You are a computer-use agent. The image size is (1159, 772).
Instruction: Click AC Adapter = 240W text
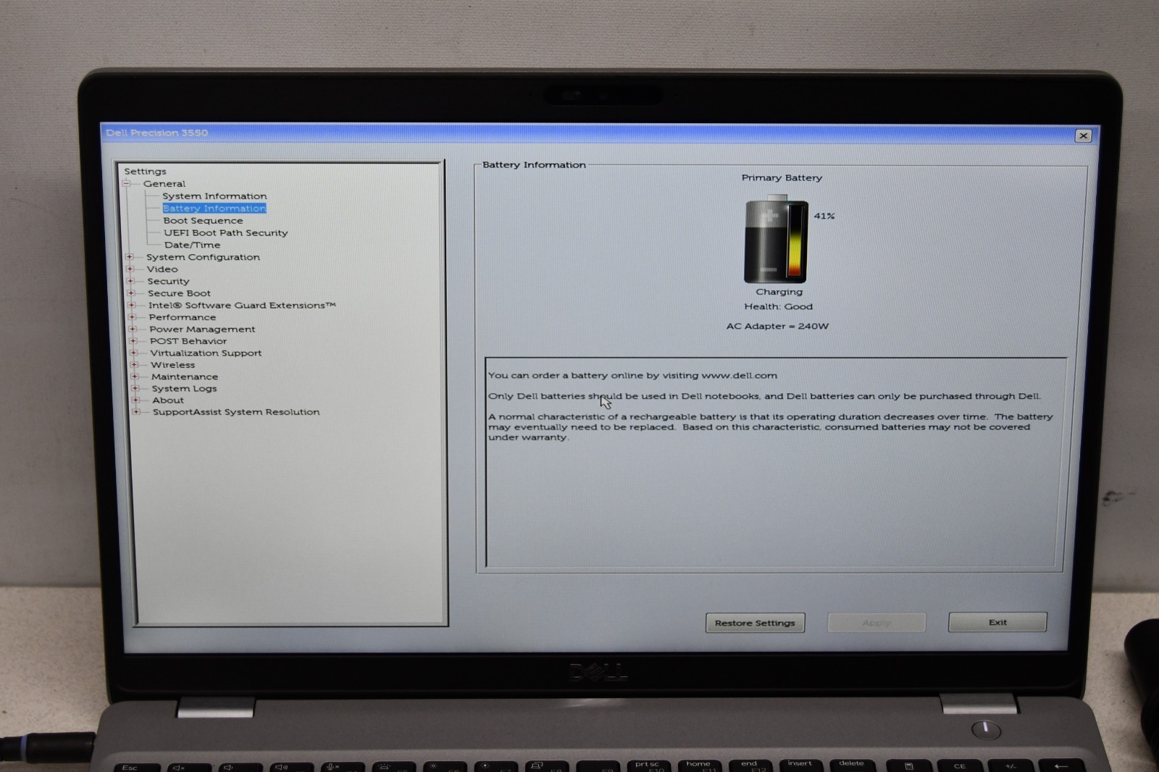click(x=777, y=326)
